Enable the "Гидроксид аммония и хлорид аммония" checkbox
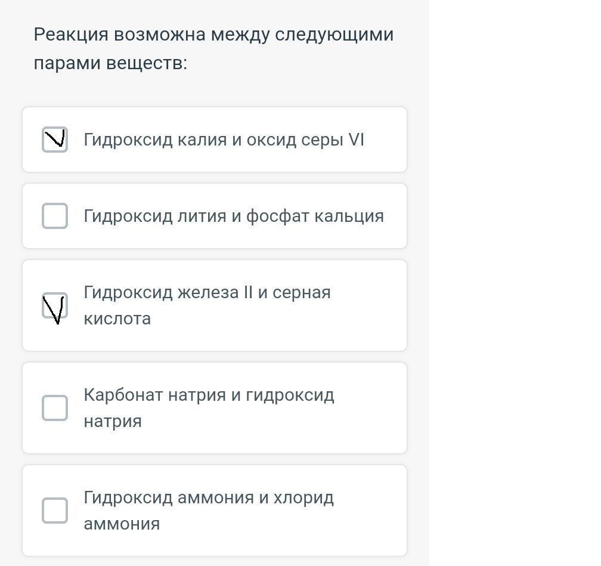 (x=55, y=511)
